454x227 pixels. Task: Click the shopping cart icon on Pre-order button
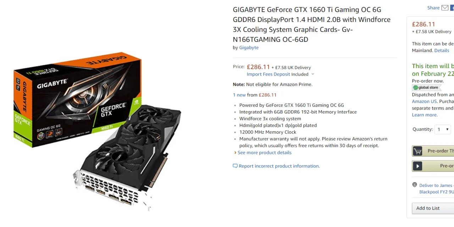click(x=417, y=151)
